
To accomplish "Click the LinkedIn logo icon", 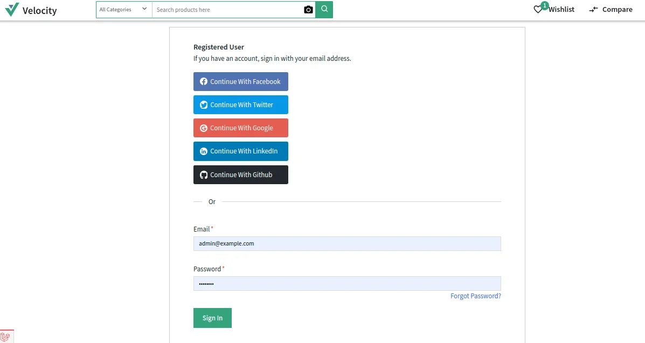I will click(x=204, y=151).
